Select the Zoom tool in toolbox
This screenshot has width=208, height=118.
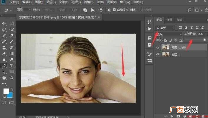pyautogui.click(x=11, y=78)
